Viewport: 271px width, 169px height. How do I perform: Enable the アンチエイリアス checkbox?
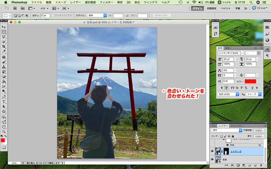pyautogui.click(x=53, y=15)
